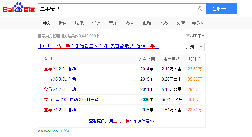252x137 pixels.
Task: Expand the 更多» menu
Action: [197, 23]
